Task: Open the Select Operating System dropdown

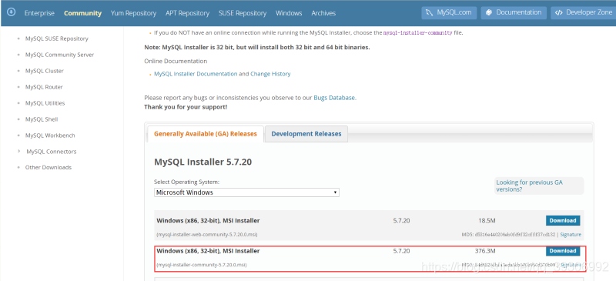Action: coord(246,192)
